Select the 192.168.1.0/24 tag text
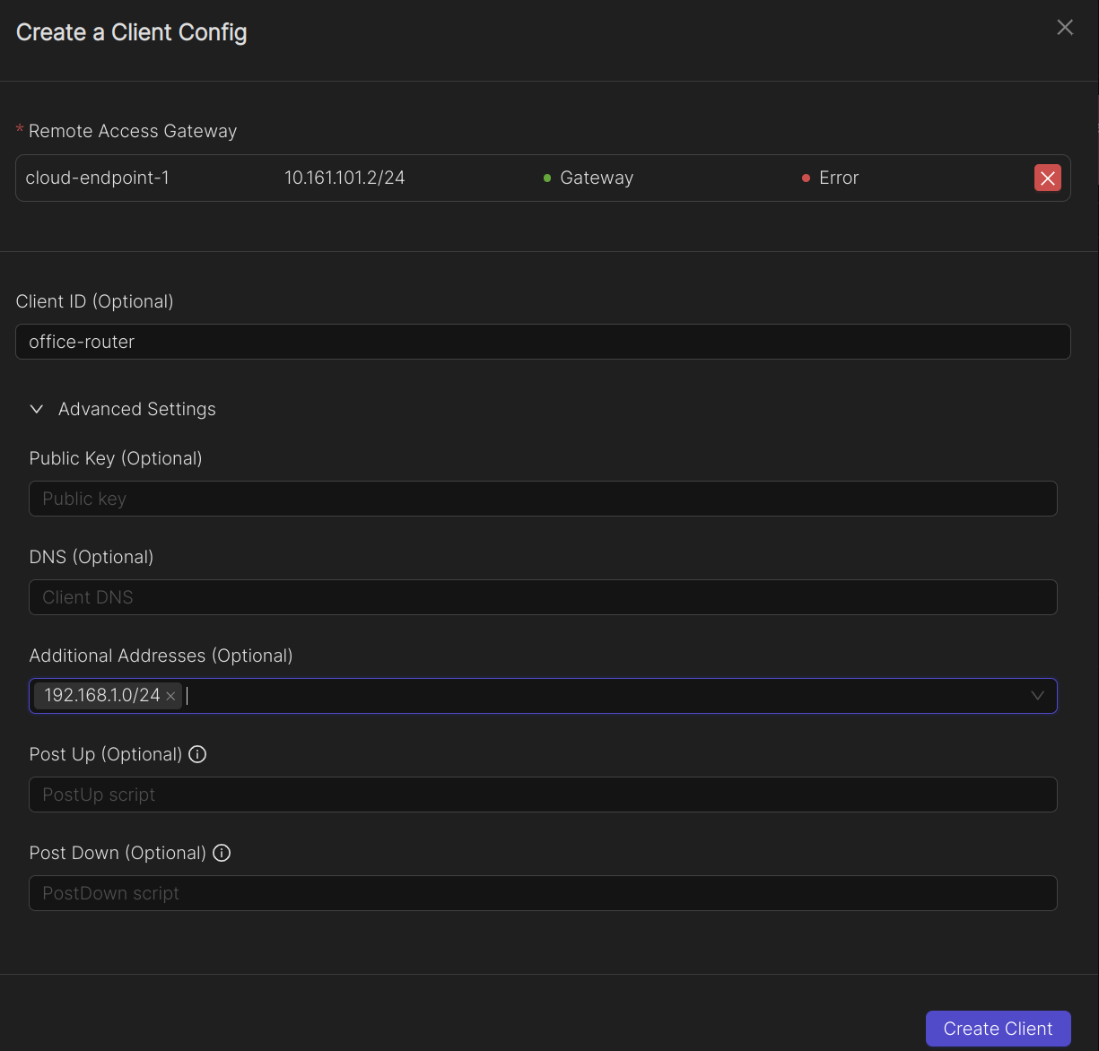Viewport: 1099px width, 1051px height. (x=101, y=696)
